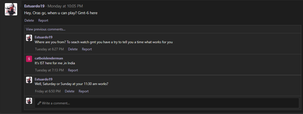The height and width of the screenshot is (114, 303).
Task: Open avatar beside the 11:30 am comment
Action: 29,80
